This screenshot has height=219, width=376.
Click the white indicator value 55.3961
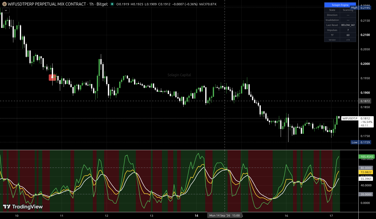tap(366, 179)
